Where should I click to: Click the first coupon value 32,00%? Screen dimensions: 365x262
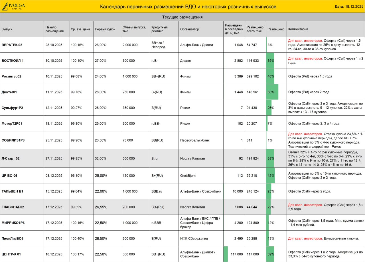[x=101, y=158]
